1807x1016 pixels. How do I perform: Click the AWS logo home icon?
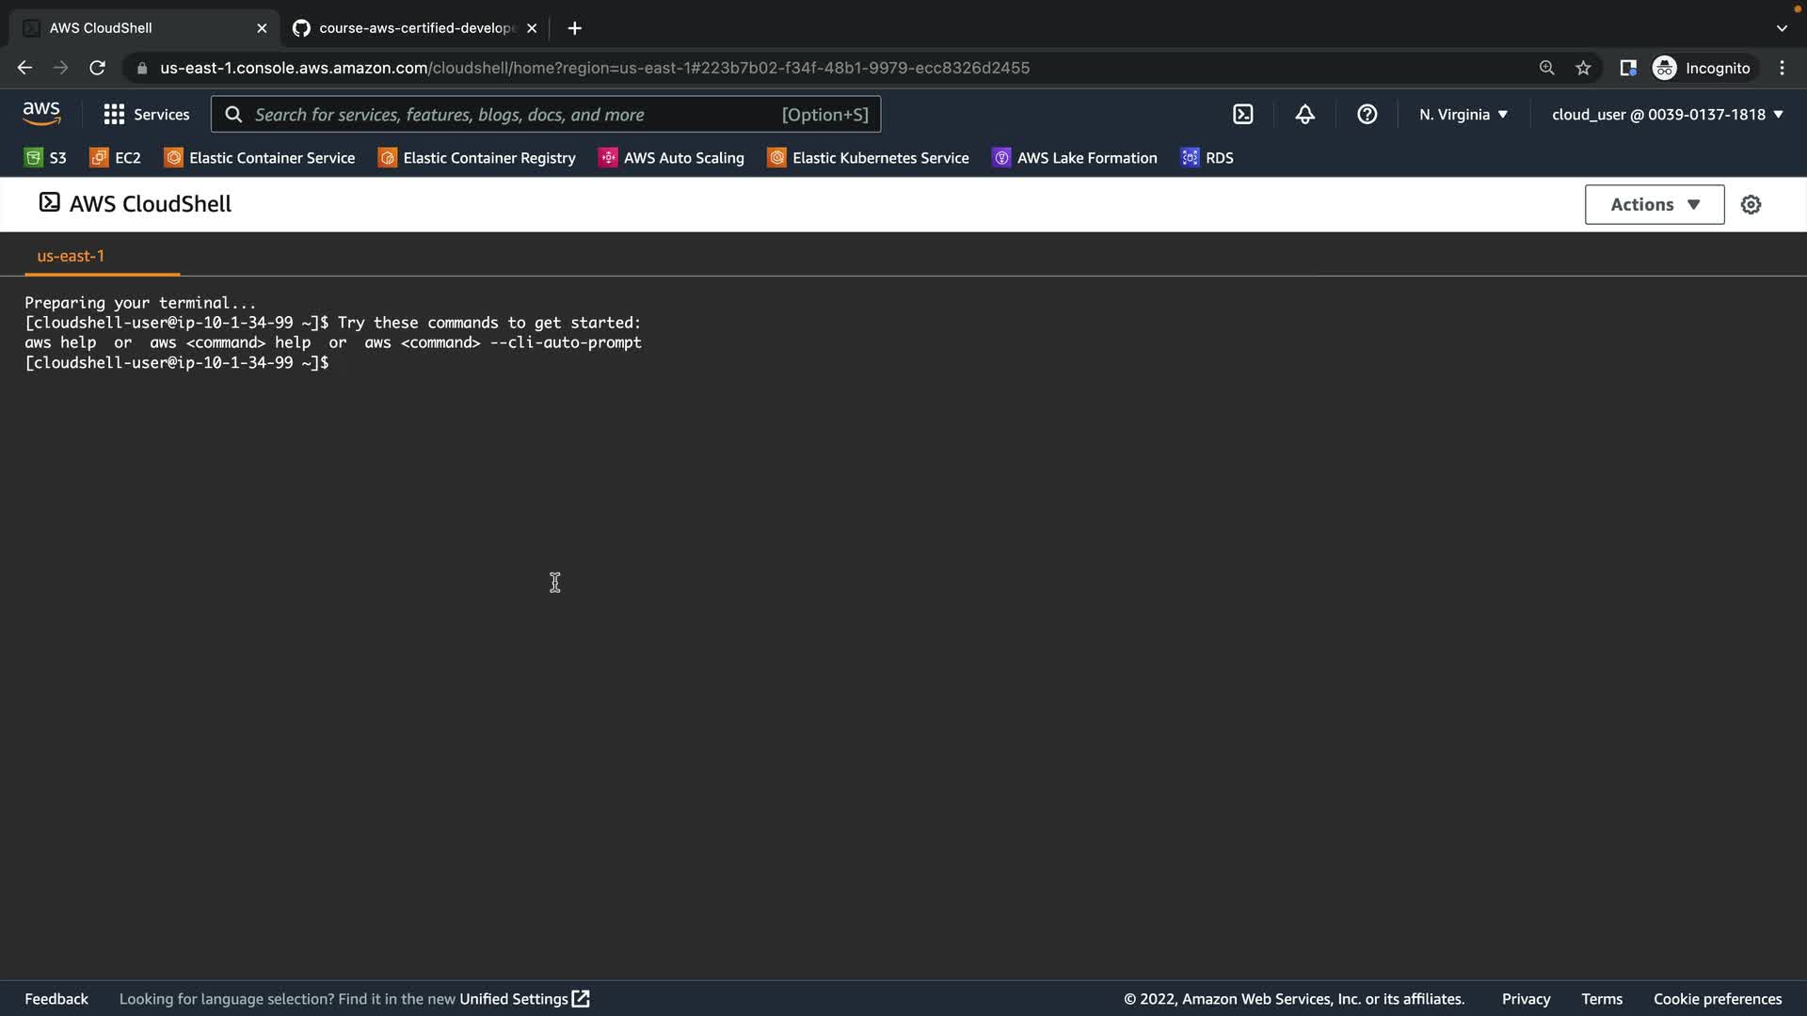point(41,114)
